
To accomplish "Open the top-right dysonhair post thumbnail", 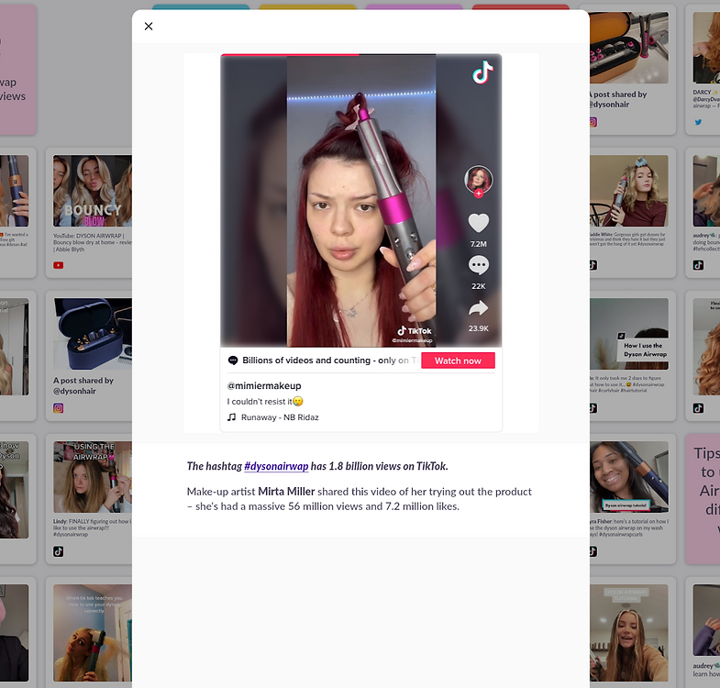I will [629, 48].
